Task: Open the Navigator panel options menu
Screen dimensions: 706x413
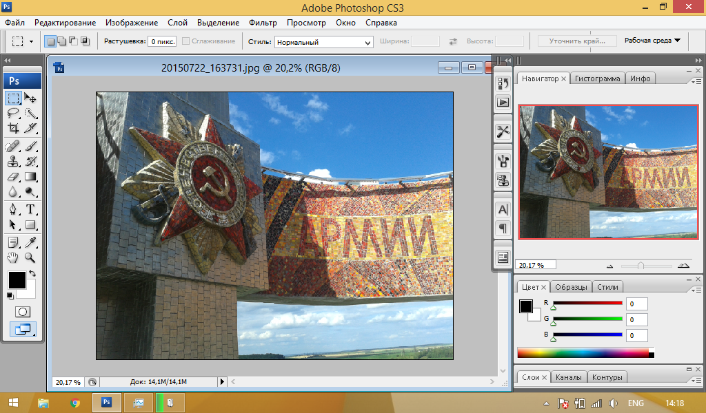Action: click(696, 81)
